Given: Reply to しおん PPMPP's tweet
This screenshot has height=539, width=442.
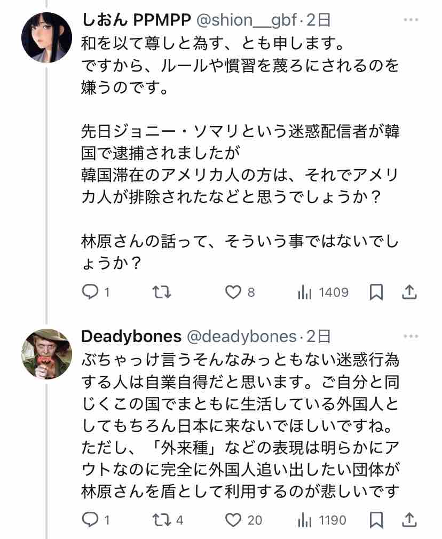Looking at the screenshot, I should [x=90, y=292].
